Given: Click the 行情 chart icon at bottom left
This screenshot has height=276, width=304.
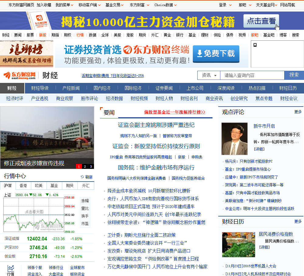Looking at the screenshot, I should (11, 268).
